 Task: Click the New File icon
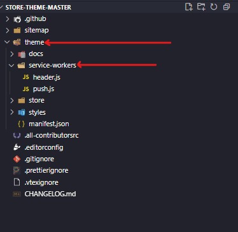pos(188,7)
